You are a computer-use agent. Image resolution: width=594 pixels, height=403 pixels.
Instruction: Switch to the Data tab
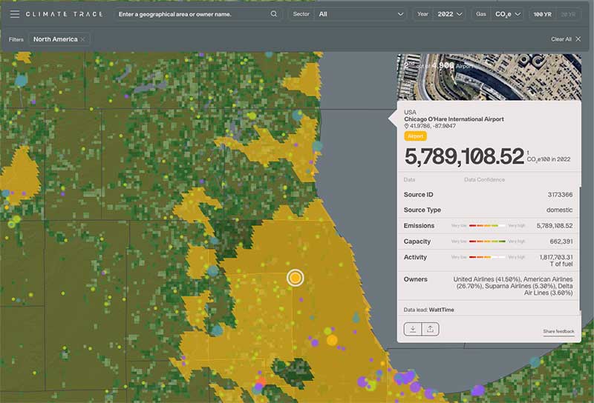[x=409, y=179]
